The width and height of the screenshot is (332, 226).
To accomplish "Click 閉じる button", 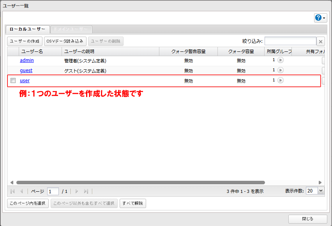I will pyautogui.click(x=308, y=219).
